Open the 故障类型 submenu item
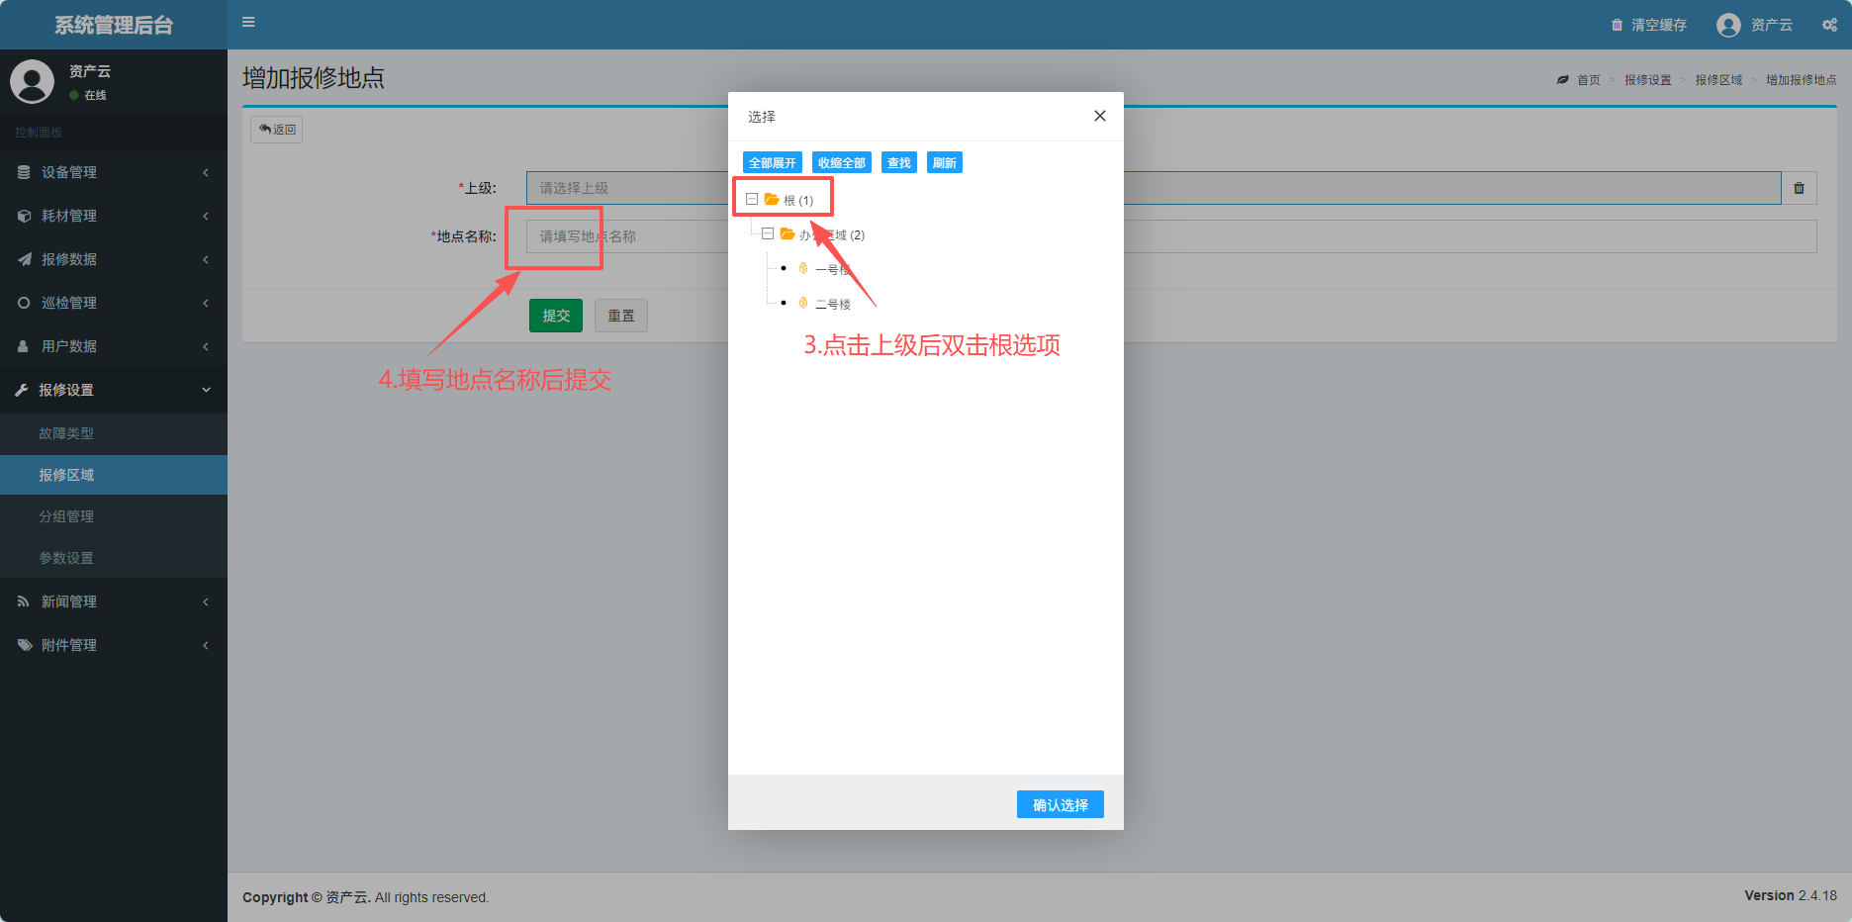Screen dimensions: 1852x922 66,433
